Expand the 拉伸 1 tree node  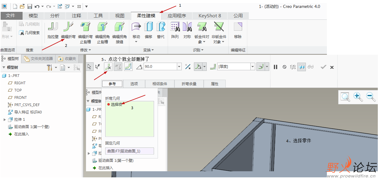point(5,120)
